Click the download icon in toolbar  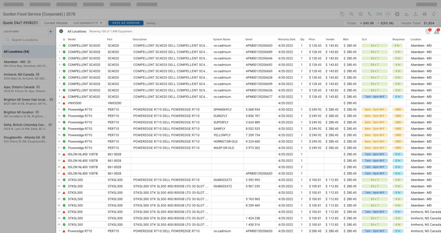tap(406, 14)
